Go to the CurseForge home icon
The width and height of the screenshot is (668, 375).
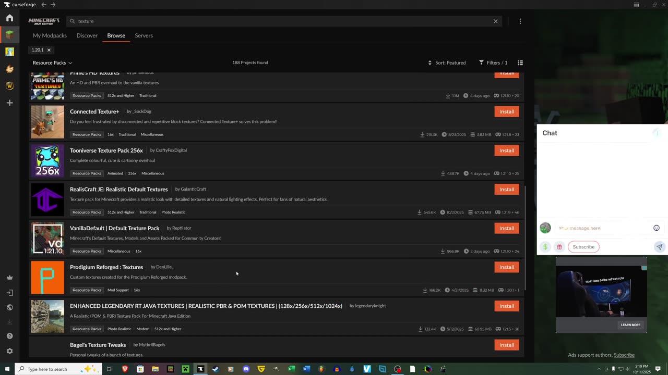tap(9, 18)
